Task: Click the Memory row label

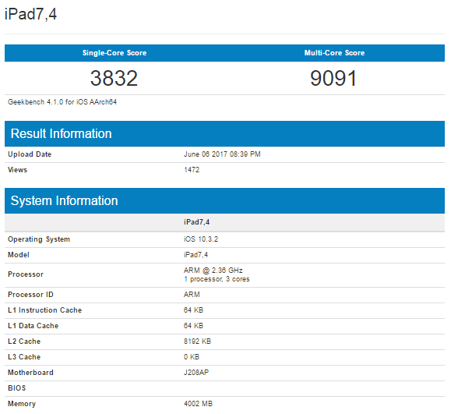Action: tap(22, 404)
